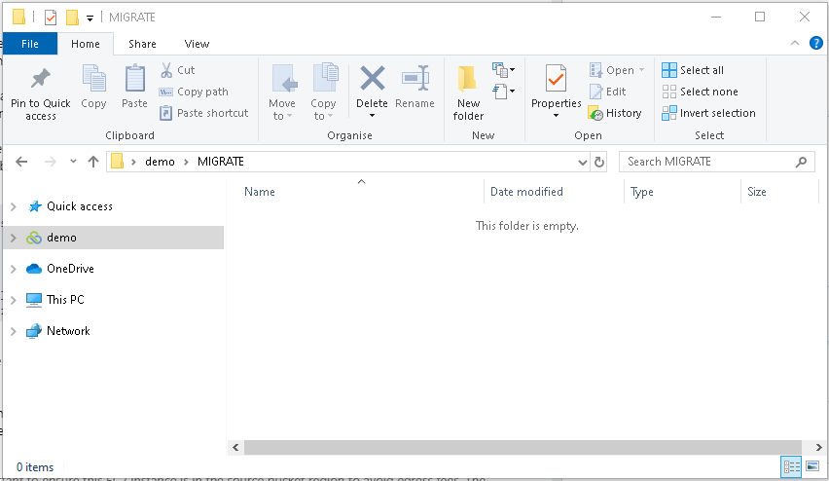Image resolution: width=829 pixels, height=481 pixels.
Task: Click Pin to Quick access icon
Action: click(41, 80)
